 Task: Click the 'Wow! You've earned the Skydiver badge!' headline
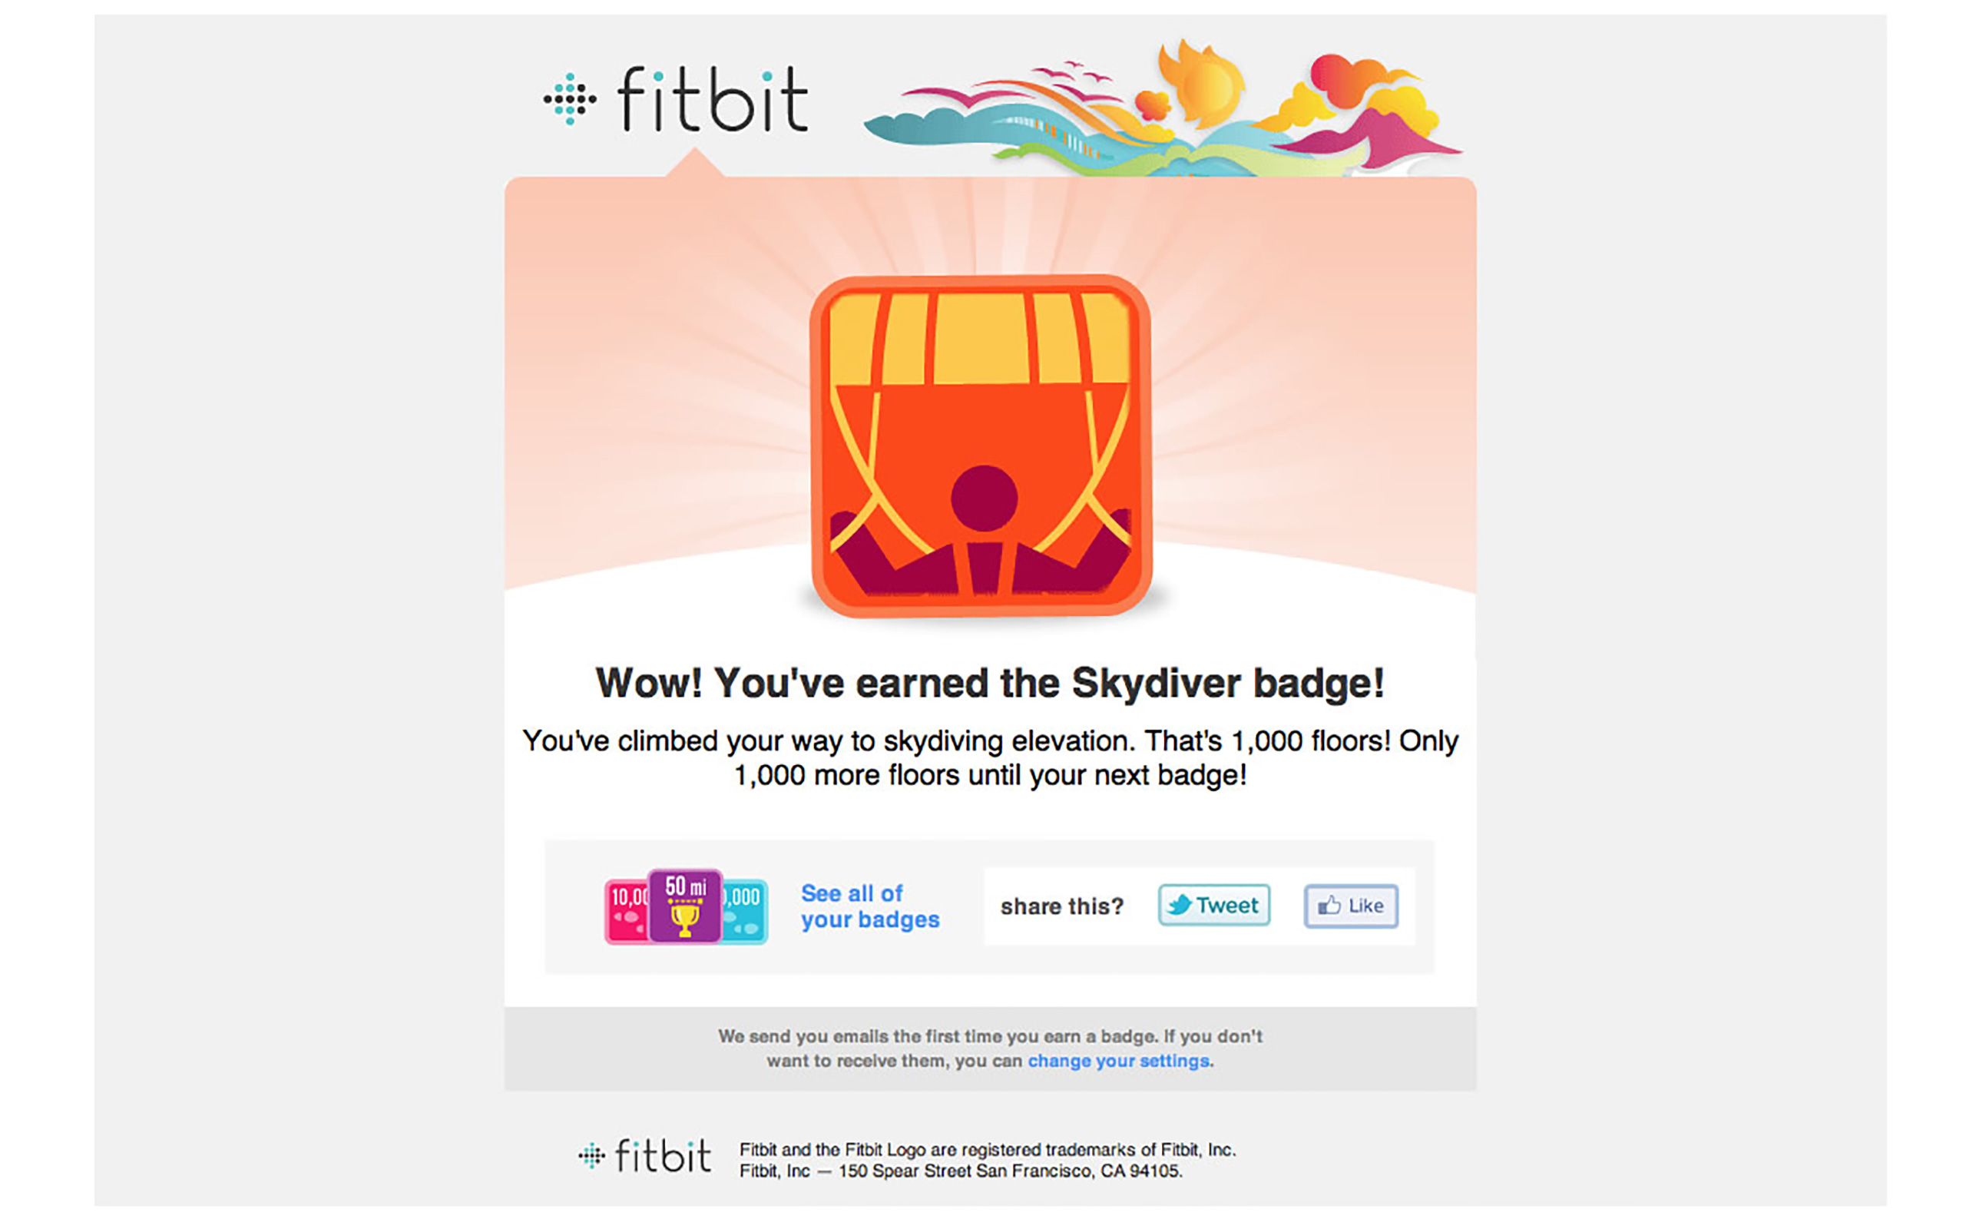pyautogui.click(x=989, y=683)
